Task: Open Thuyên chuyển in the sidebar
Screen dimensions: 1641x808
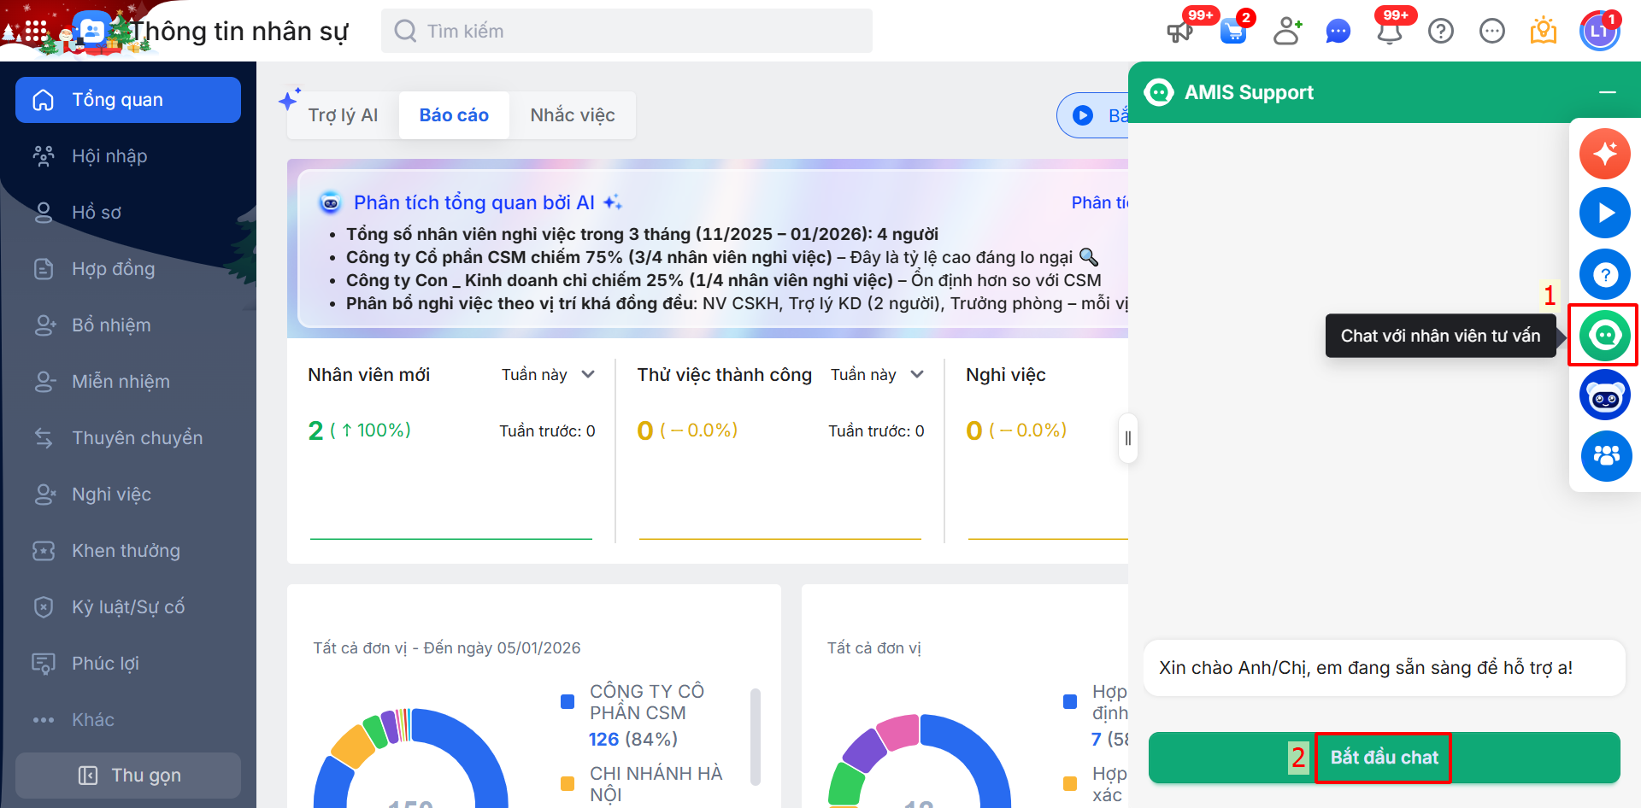Action: tap(128, 438)
